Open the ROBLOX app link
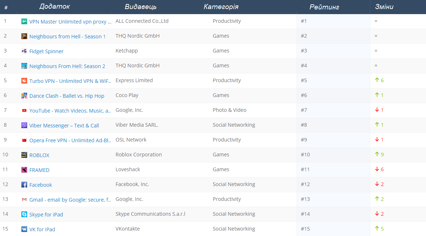The image size is (426, 236). pyautogui.click(x=39, y=155)
